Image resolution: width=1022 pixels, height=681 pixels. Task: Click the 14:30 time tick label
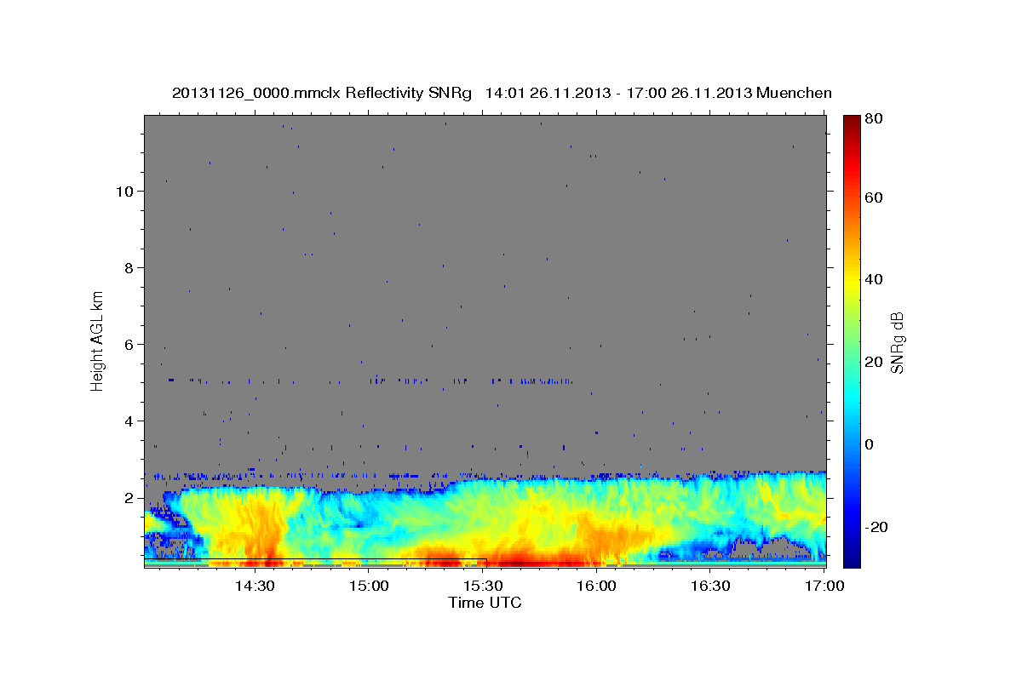254,586
